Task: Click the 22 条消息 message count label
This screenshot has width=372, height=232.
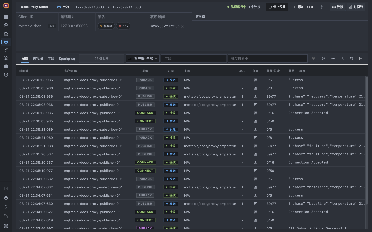Action: (101, 59)
